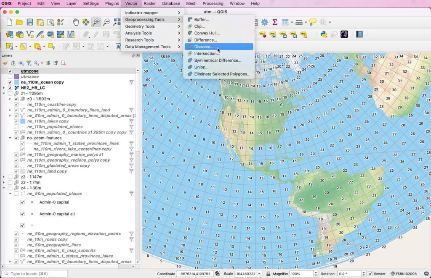Click the Show/Hide Labels icon
The image size is (431, 278).
(273, 34)
